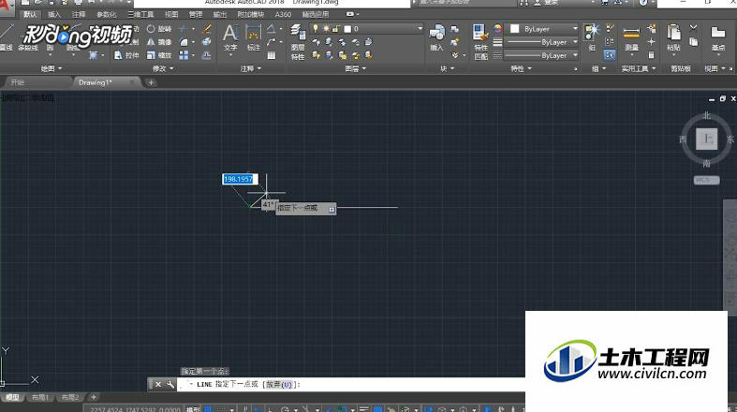Expand the 修改 (Modify) panel
Image resolution: width=737 pixels, height=412 pixels.
163,68
